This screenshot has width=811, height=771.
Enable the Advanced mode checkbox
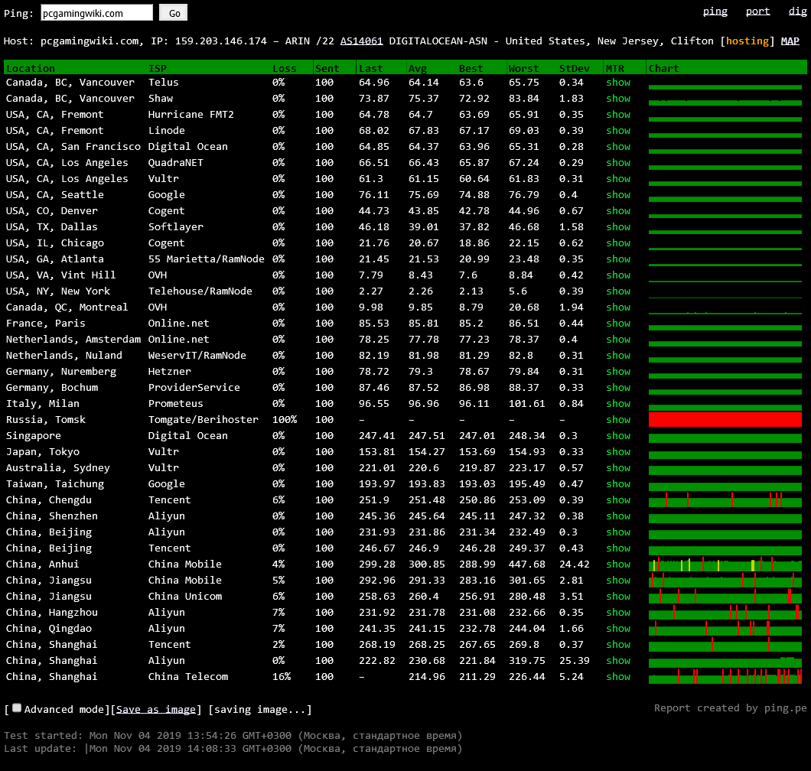pyautogui.click(x=17, y=708)
